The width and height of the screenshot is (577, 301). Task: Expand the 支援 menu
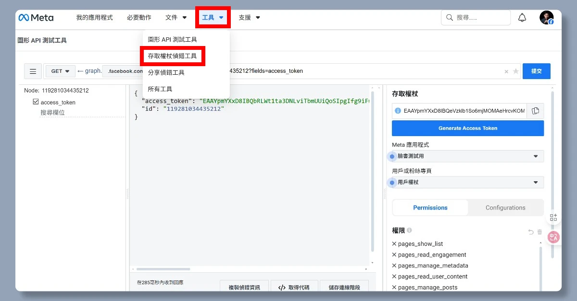click(250, 18)
